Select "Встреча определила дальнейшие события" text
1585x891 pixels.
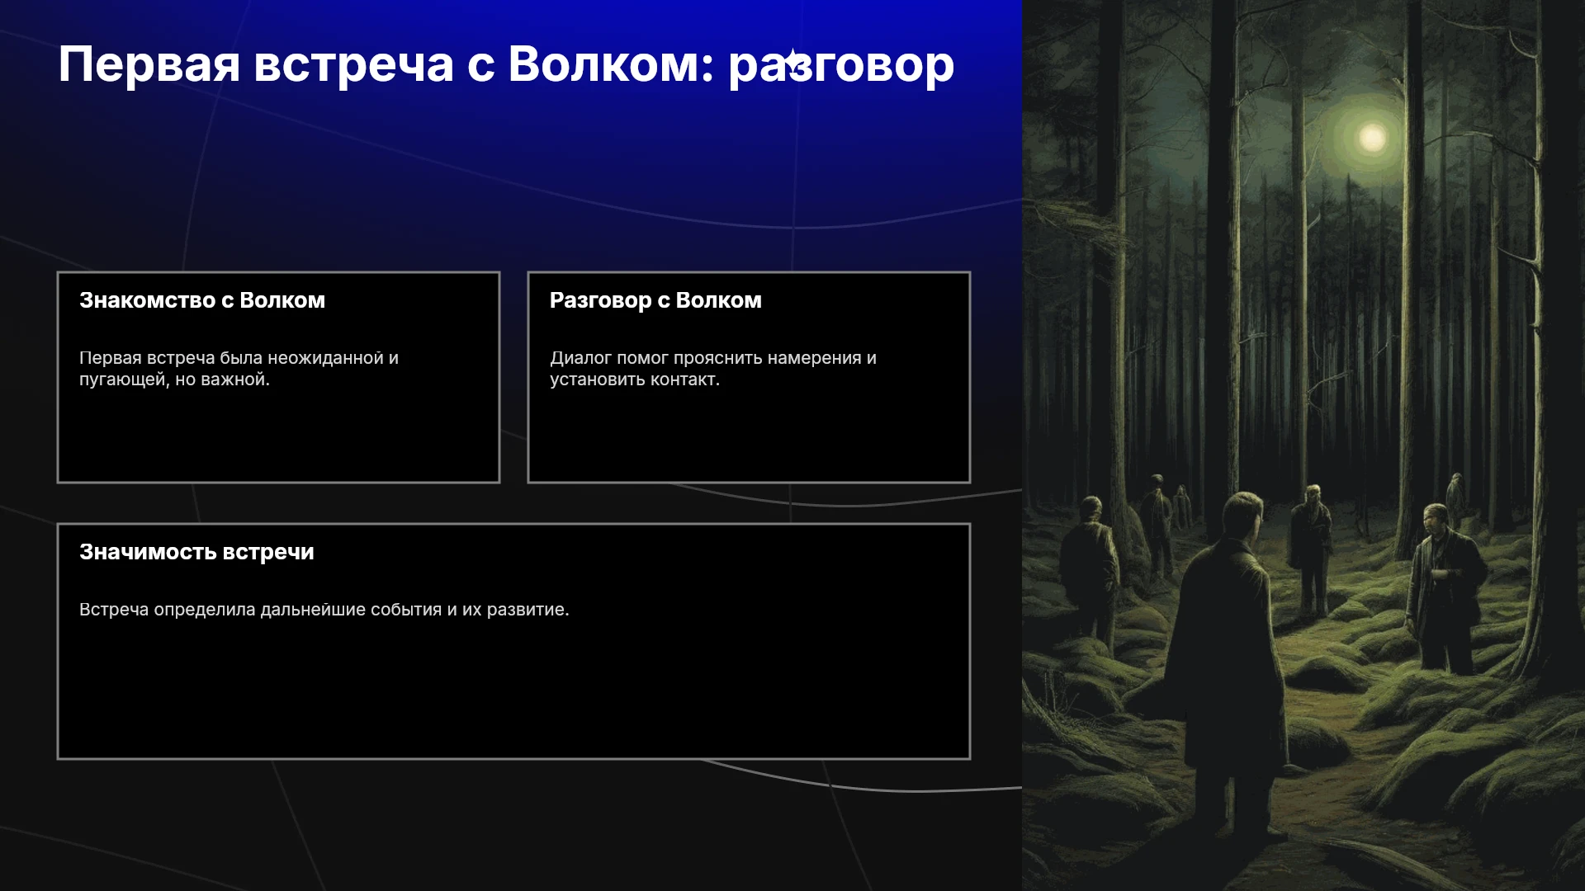(324, 610)
